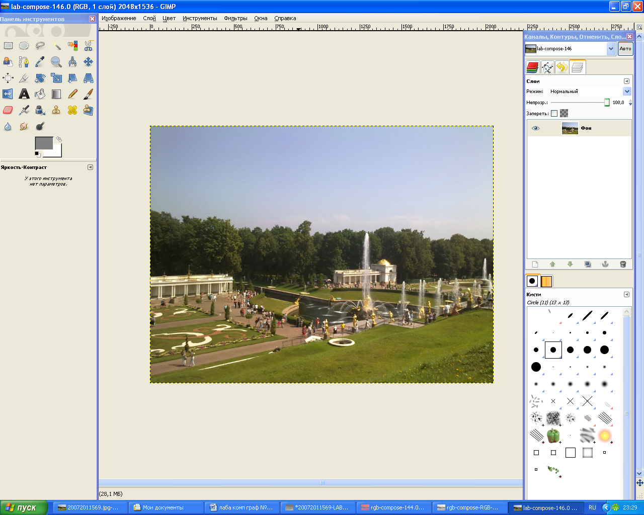Screen dimensions: 644x515
Task: Select the Text tool
Action: [x=24, y=94]
